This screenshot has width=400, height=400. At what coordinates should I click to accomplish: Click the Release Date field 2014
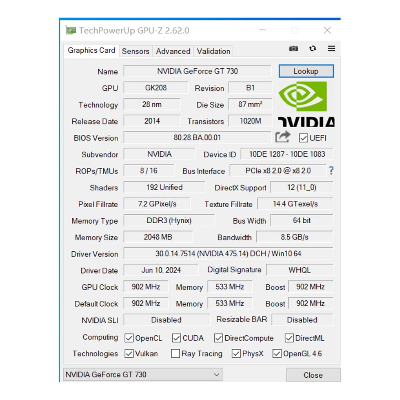pyautogui.click(x=152, y=121)
